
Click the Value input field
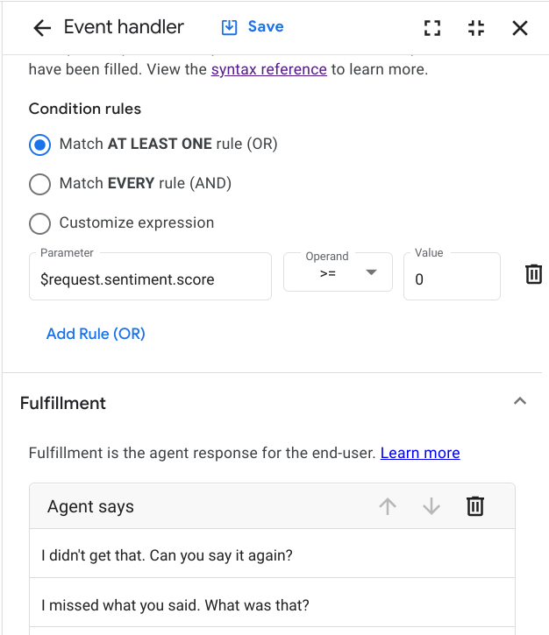coord(451,279)
